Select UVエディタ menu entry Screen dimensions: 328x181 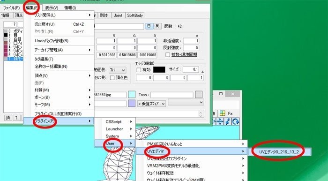(x=192, y=151)
